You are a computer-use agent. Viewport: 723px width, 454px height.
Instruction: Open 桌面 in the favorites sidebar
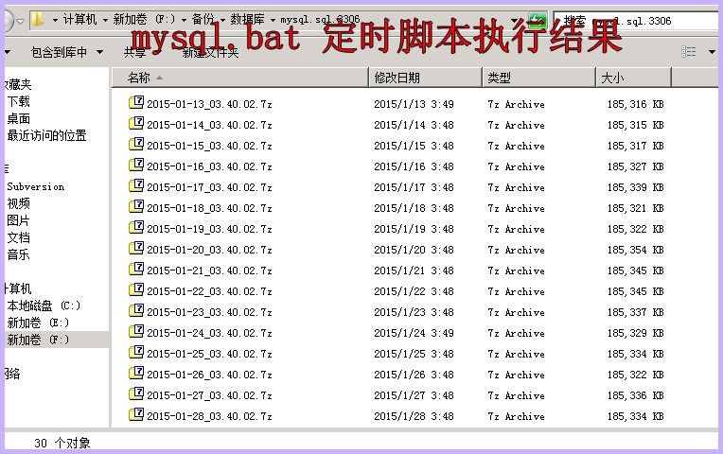pos(18,118)
